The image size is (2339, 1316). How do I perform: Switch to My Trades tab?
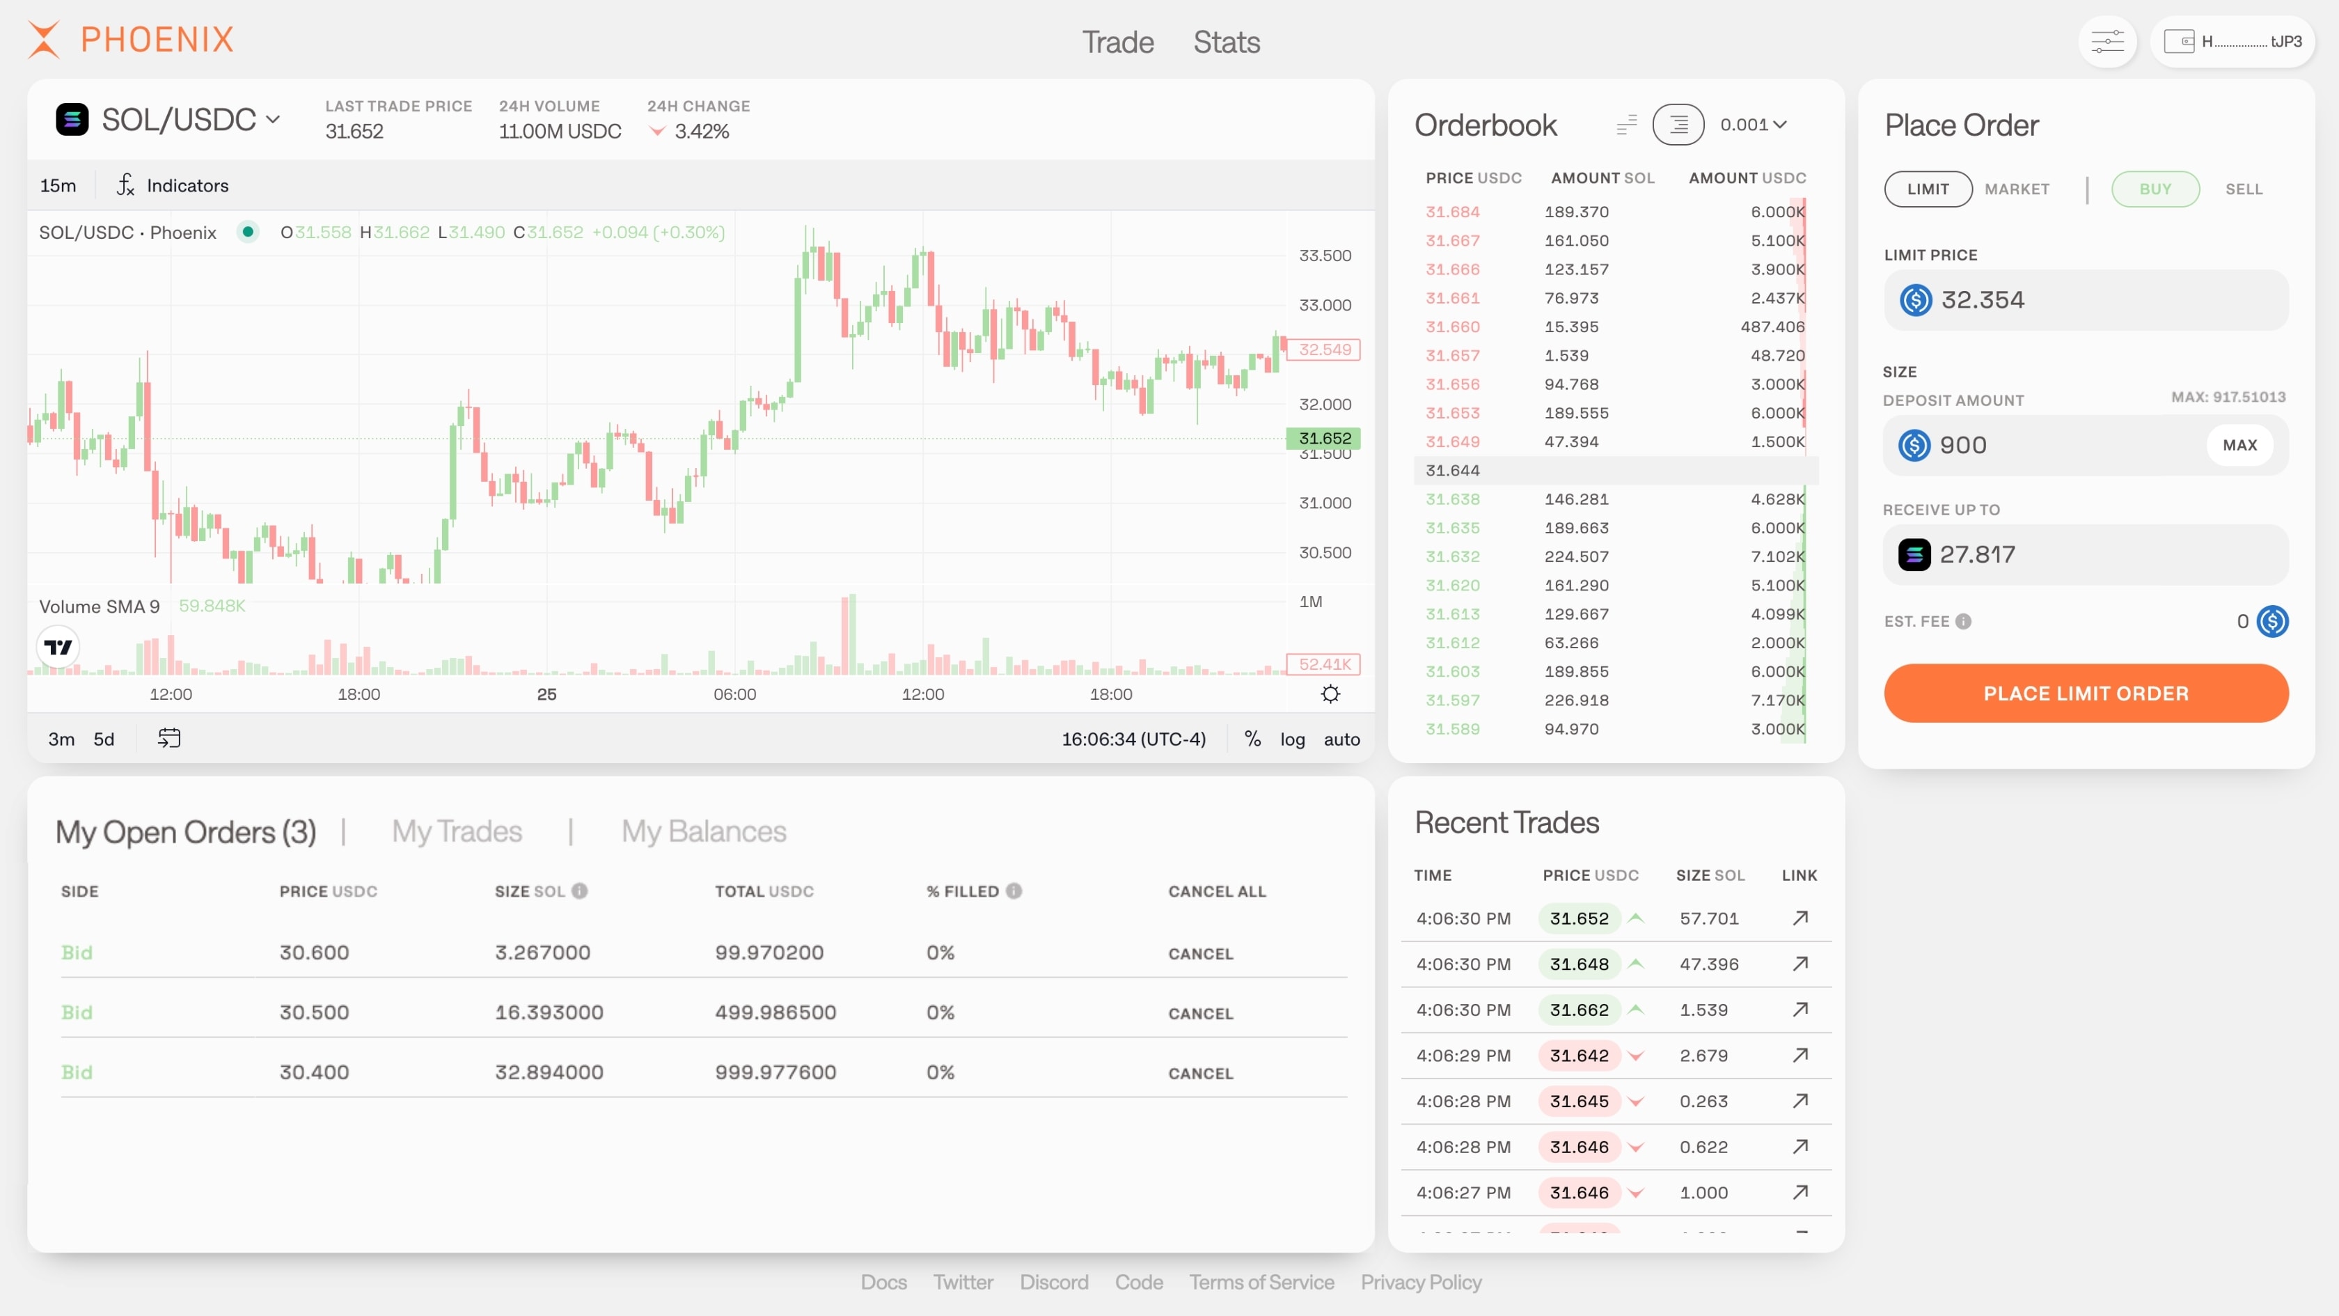(x=457, y=831)
